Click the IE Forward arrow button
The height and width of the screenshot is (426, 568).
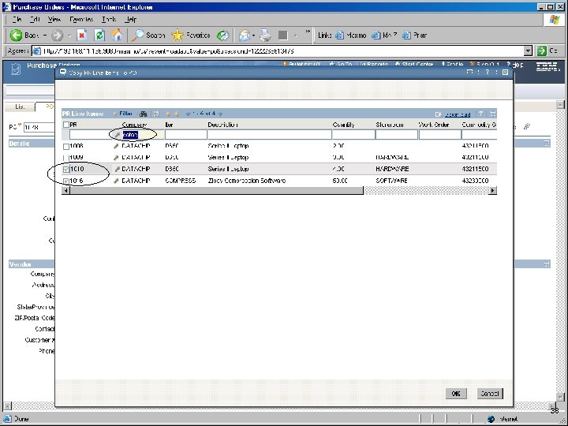pyautogui.click(x=57, y=35)
